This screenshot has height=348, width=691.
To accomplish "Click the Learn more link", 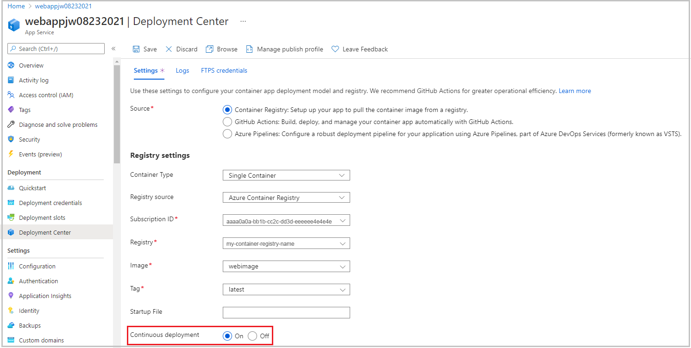I will pos(574,91).
